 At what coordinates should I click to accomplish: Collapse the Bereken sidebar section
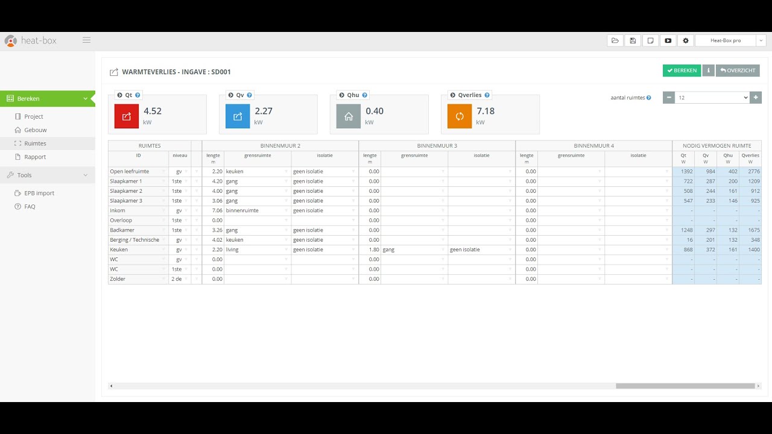click(x=48, y=98)
